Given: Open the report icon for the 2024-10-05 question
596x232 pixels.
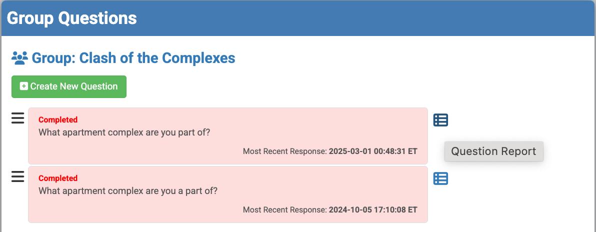Looking at the screenshot, I should click(x=440, y=178).
